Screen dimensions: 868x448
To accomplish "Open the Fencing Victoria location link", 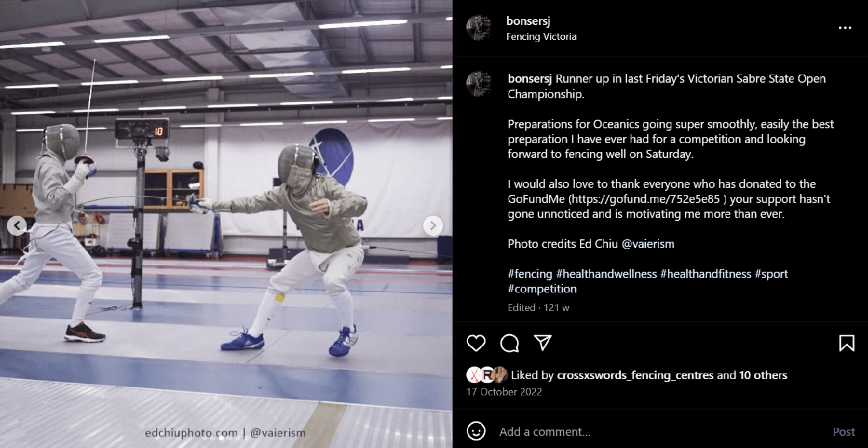I will click(x=541, y=36).
